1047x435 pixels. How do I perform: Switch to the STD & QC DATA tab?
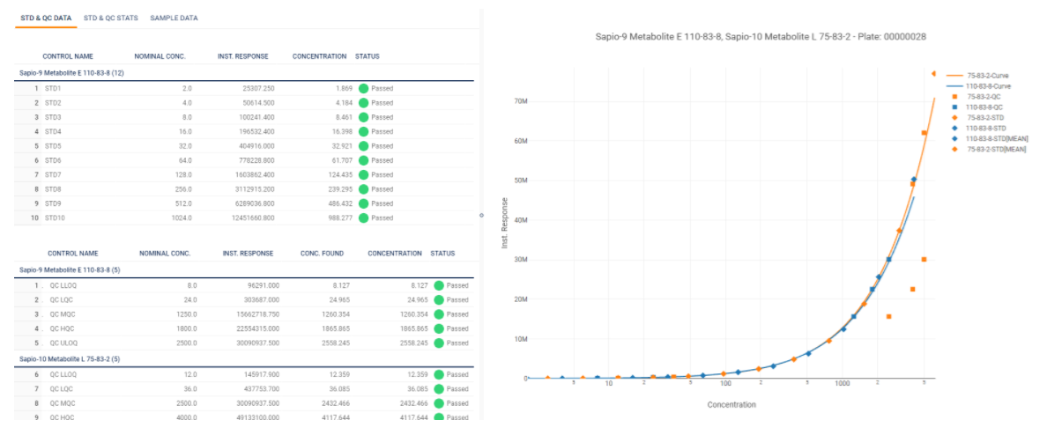tap(46, 18)
